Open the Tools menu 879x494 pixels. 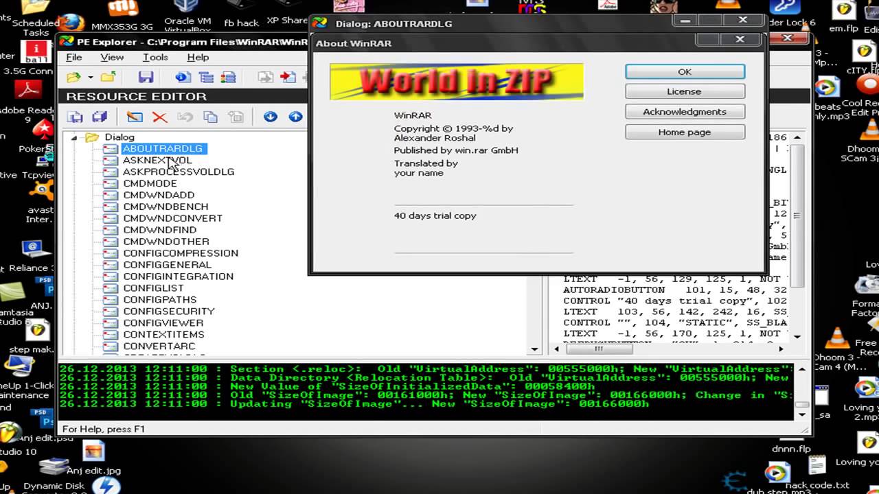[155, 58]
